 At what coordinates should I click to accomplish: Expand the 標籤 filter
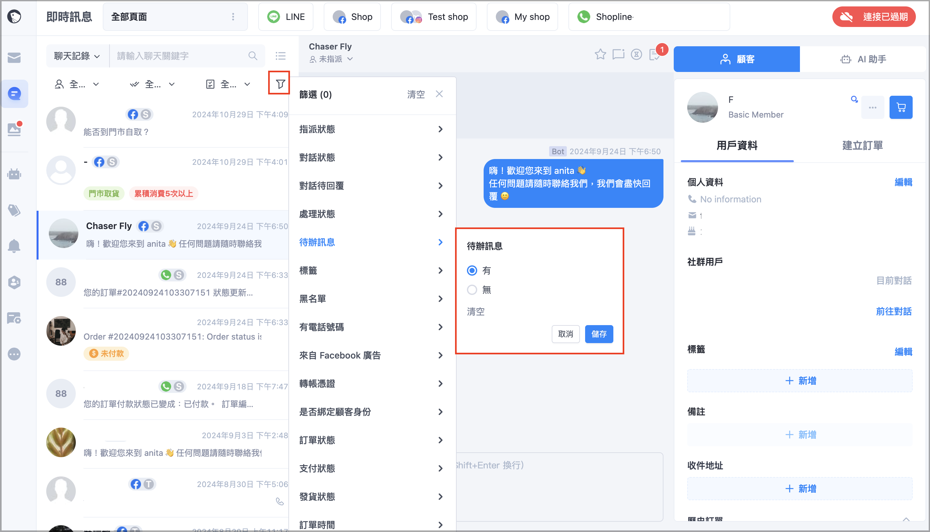(x=372, y=270)
